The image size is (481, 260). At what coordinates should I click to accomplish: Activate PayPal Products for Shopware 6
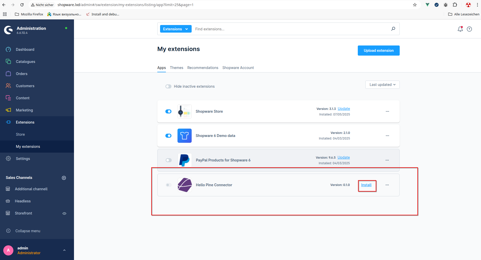click(168, 160)
